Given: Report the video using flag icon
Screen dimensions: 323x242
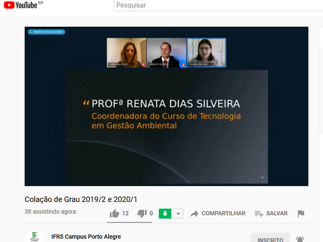Looking at the screenshot, I should coord(300,214).
